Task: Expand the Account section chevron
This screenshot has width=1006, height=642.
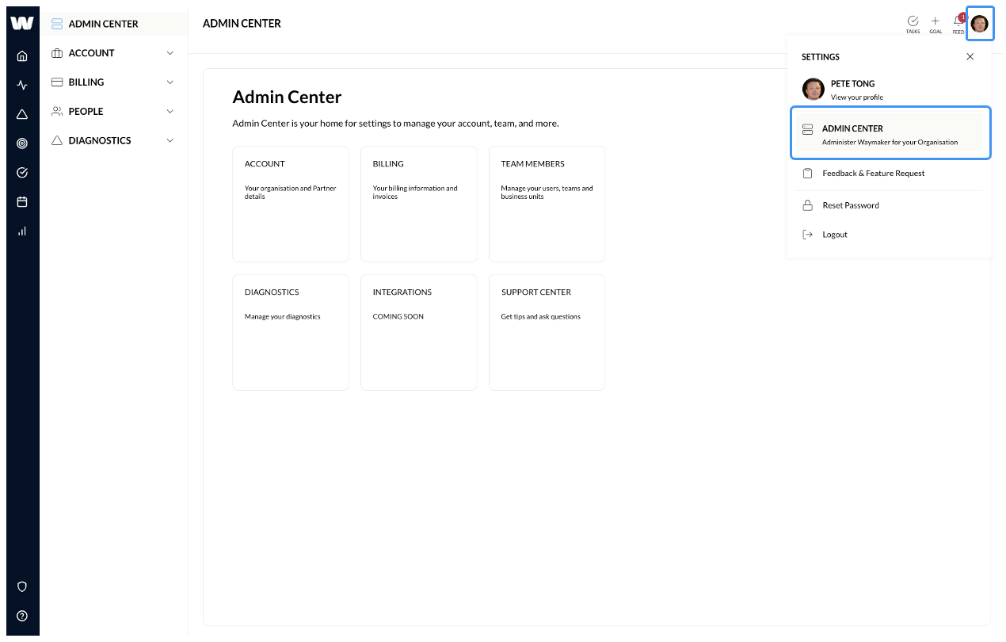Action: pyautogui.click(x=170, y=53)
